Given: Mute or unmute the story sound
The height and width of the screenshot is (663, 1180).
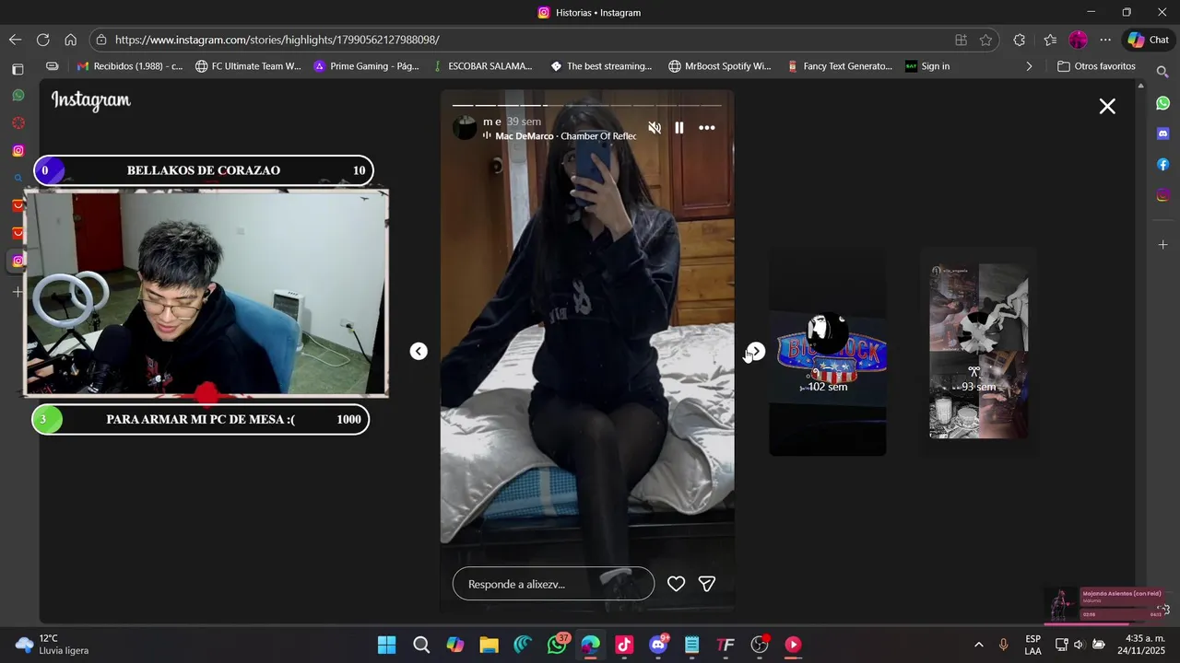Looking at the screenshot, I should (655, 128).
